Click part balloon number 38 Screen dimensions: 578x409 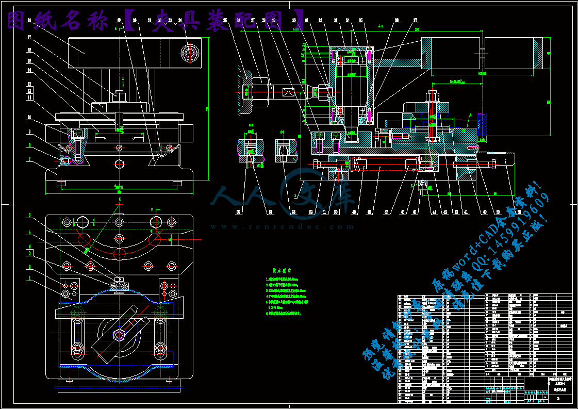click(x=519, y=212)
